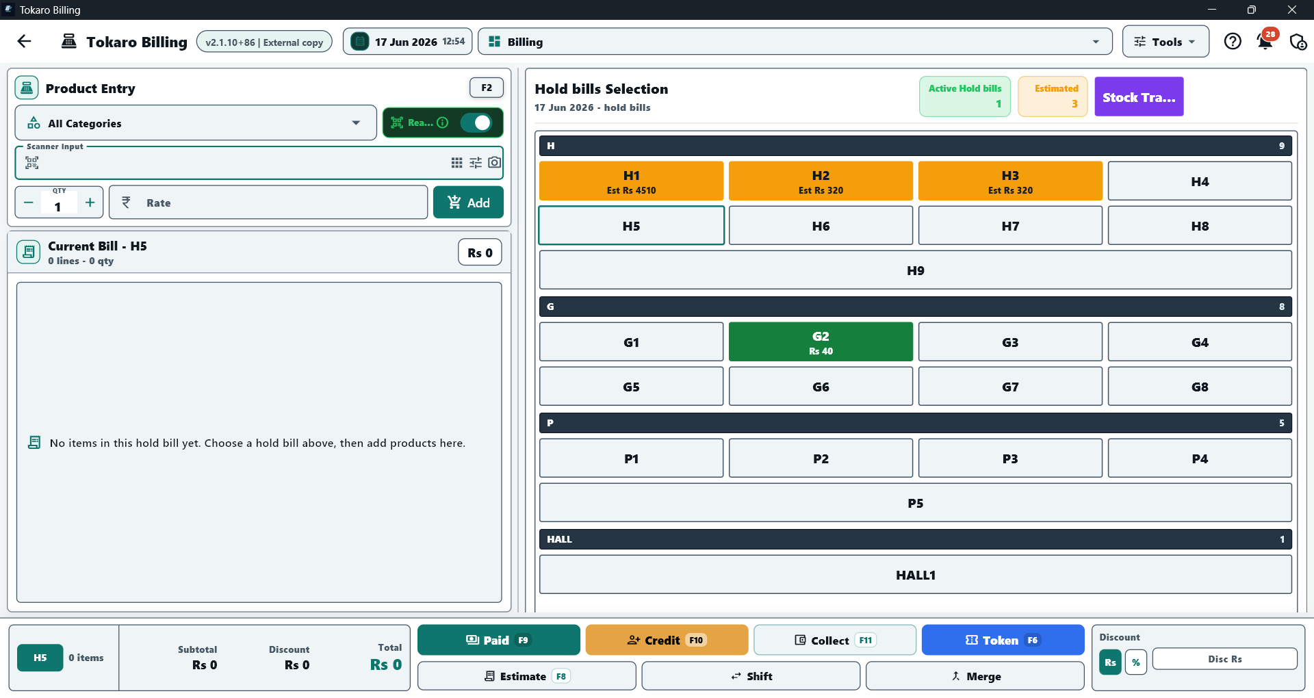The width and height of the screenshot is (1314, 698).
Task: Click the Credit F10 button
Action: coord(667,641)
